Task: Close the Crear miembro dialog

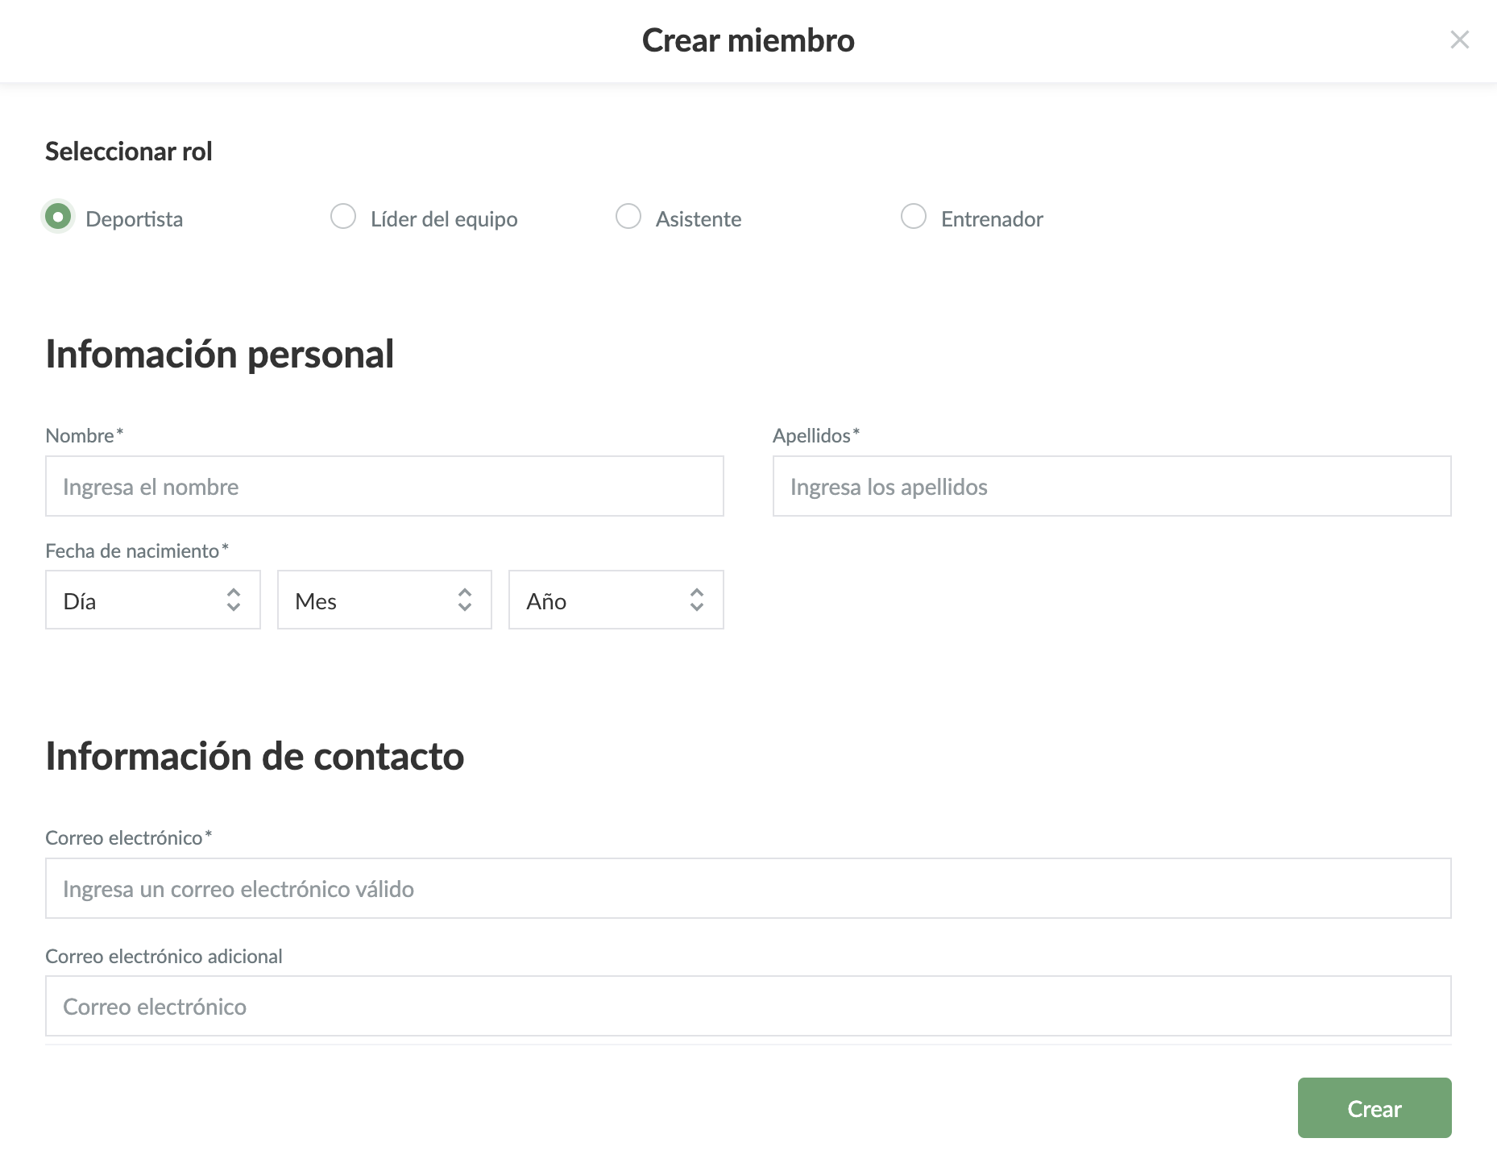Action: pyautogui.click(x=1459, y=39)
